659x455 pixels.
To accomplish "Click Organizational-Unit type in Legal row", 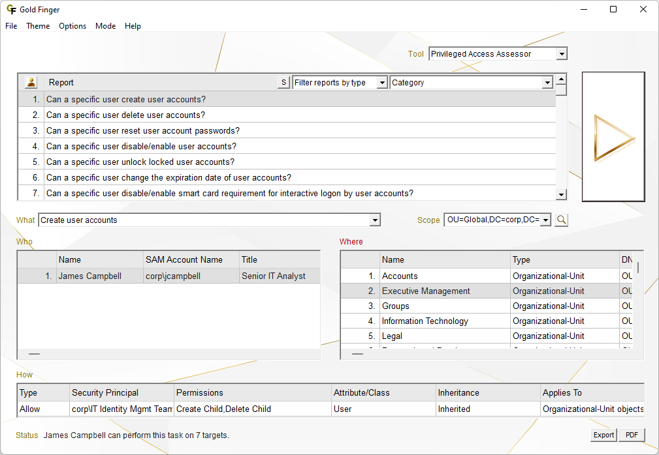I will pyautogui.click(x=565, y=336).
